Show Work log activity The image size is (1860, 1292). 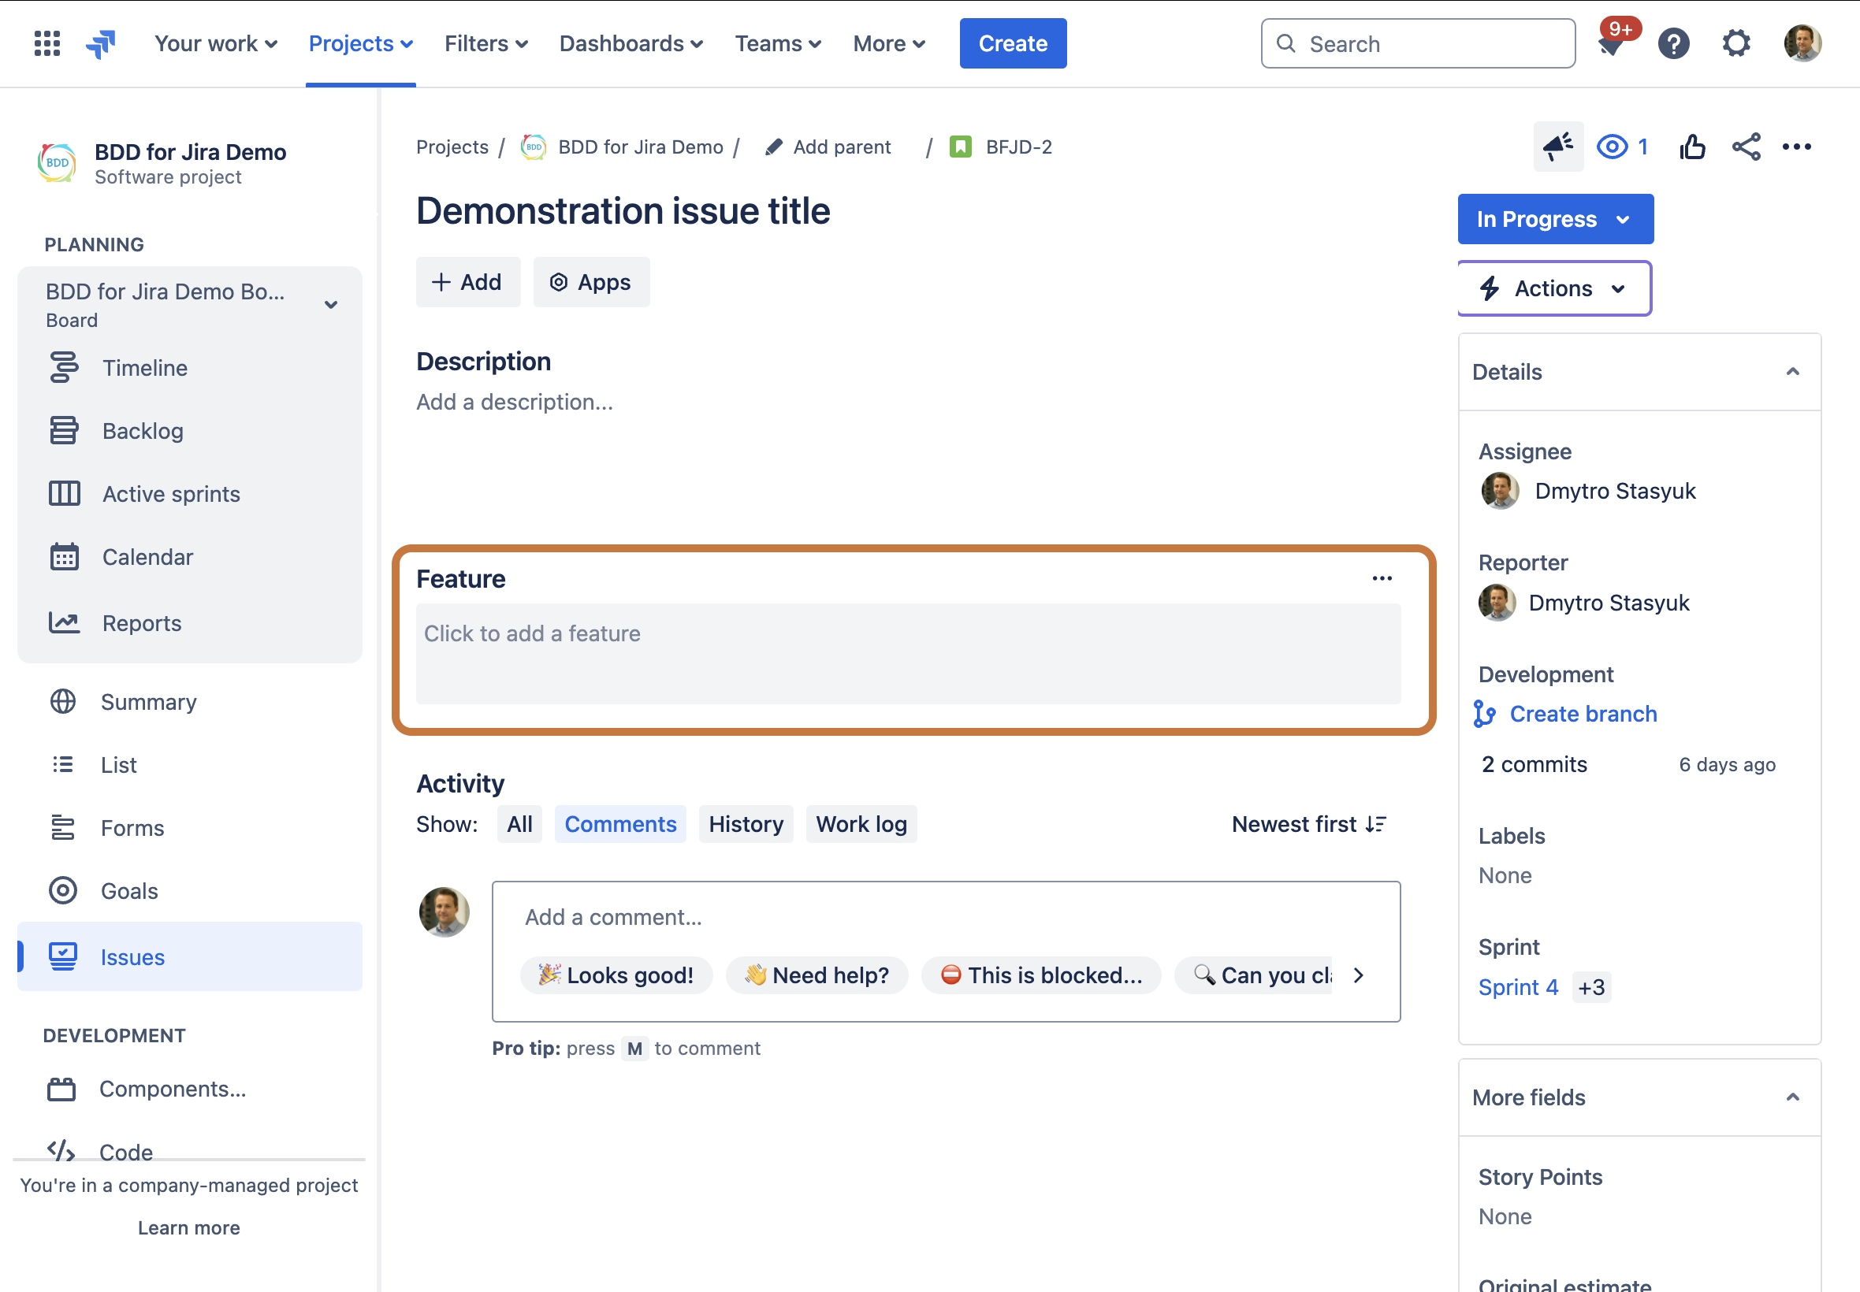tap(861, 823)
